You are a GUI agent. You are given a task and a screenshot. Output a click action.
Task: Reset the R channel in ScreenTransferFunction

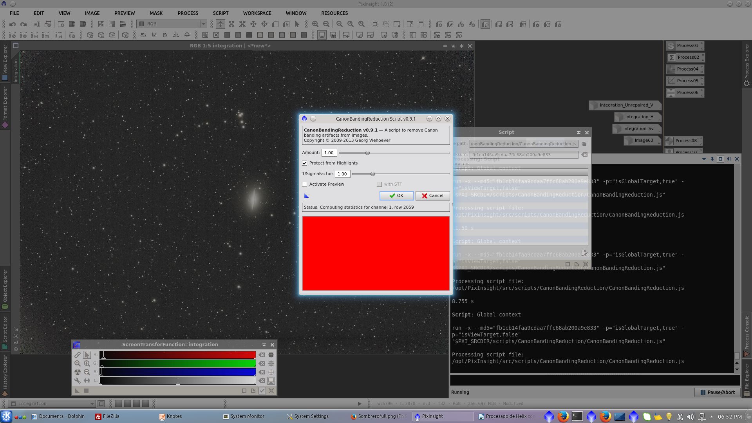pyautogui.click(x=262, y=355)
